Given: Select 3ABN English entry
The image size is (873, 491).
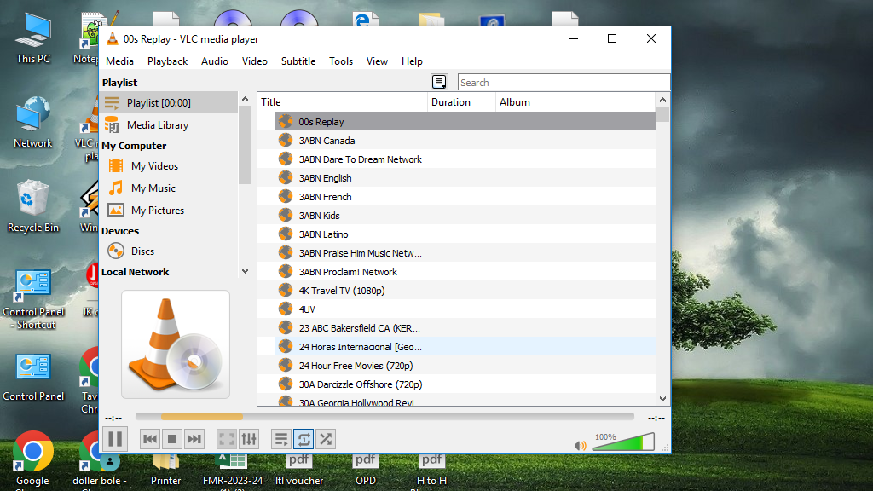Looking at the screenshot, I should coord(465,178).
